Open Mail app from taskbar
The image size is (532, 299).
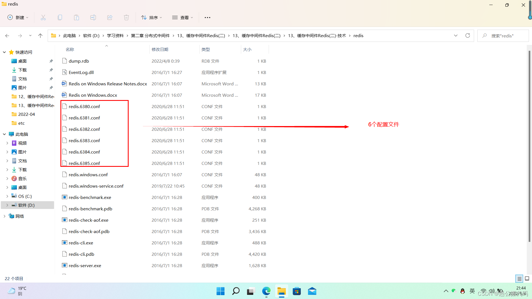click(x=312, y=291)
